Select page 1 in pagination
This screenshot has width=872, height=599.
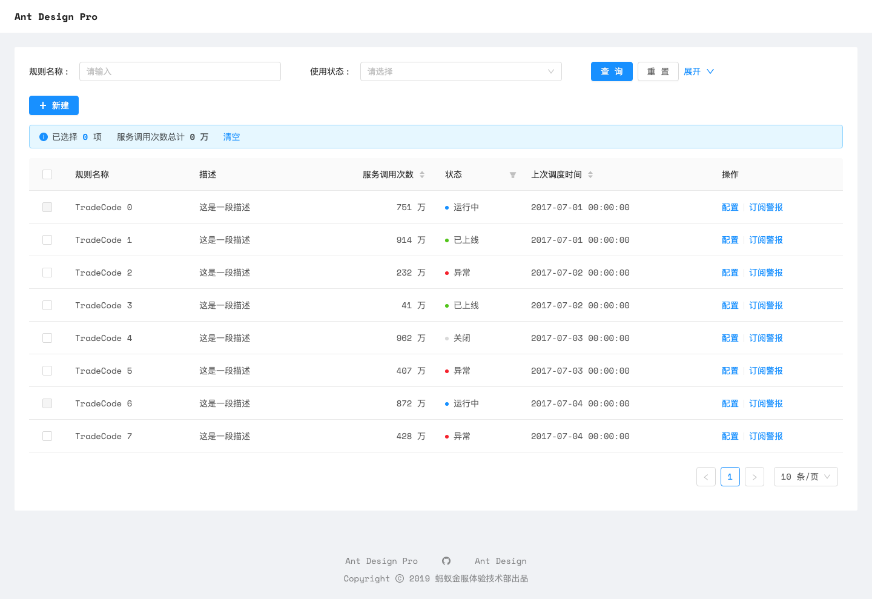coord(730,477)
